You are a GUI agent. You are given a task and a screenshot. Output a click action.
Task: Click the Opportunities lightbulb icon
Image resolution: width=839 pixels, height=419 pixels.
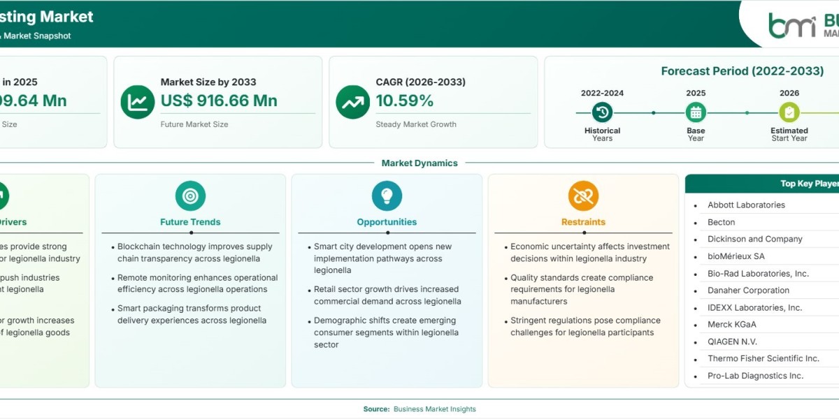coord(387,196)
